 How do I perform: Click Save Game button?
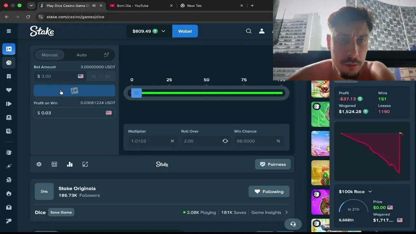pos(61,213)
